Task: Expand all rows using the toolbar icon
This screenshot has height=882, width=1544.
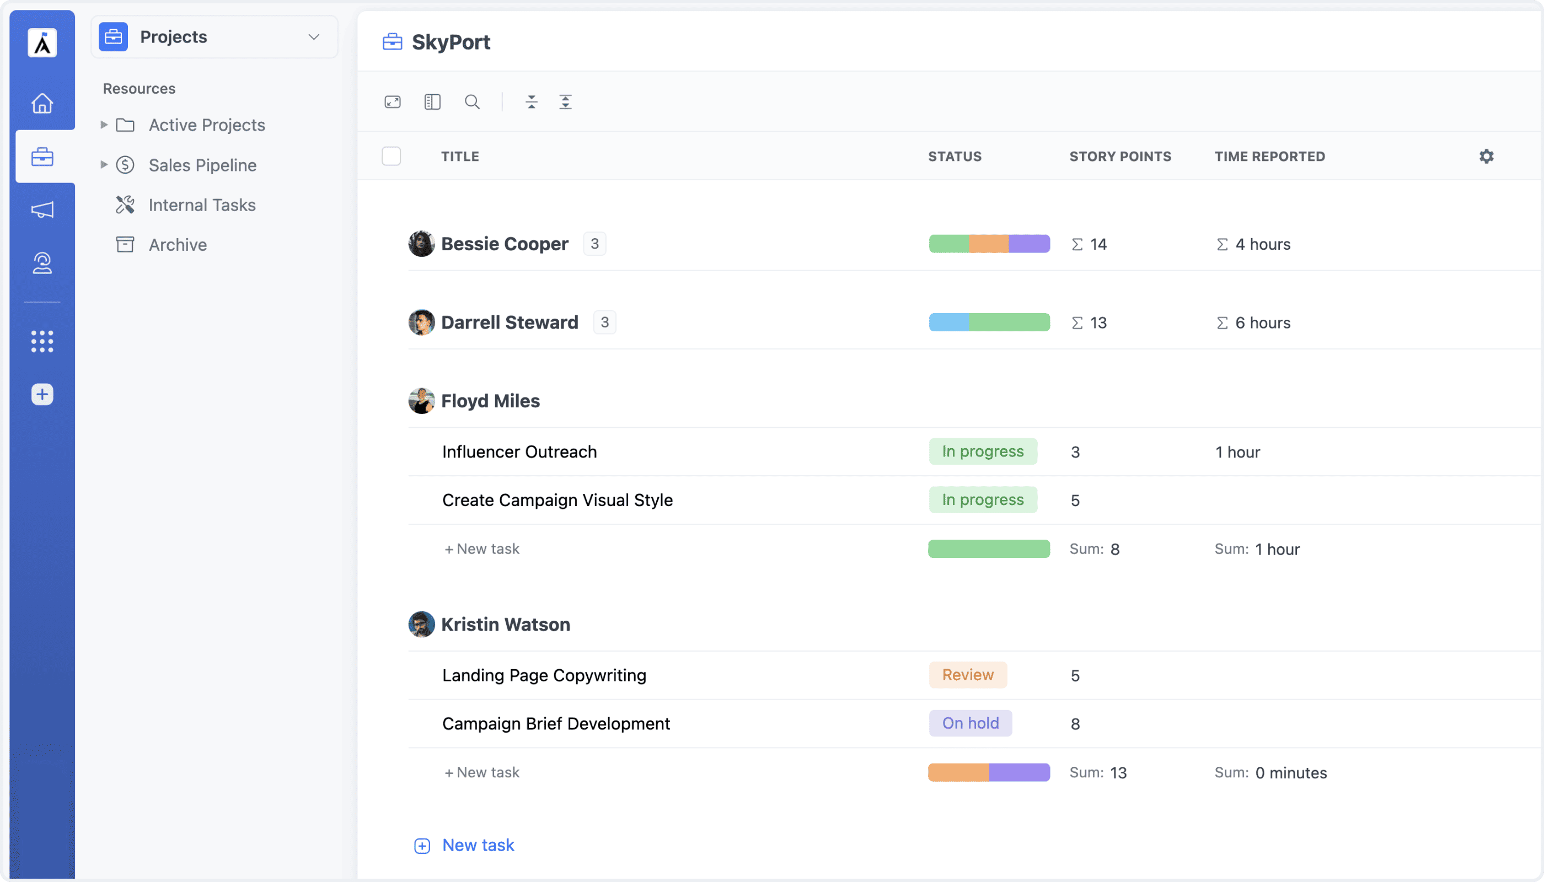Action: click(565, 102)
